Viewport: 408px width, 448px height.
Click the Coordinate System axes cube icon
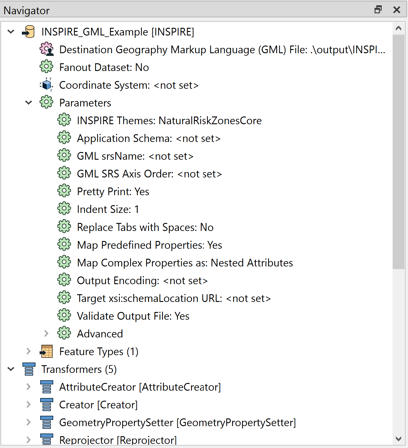[46, 85]
